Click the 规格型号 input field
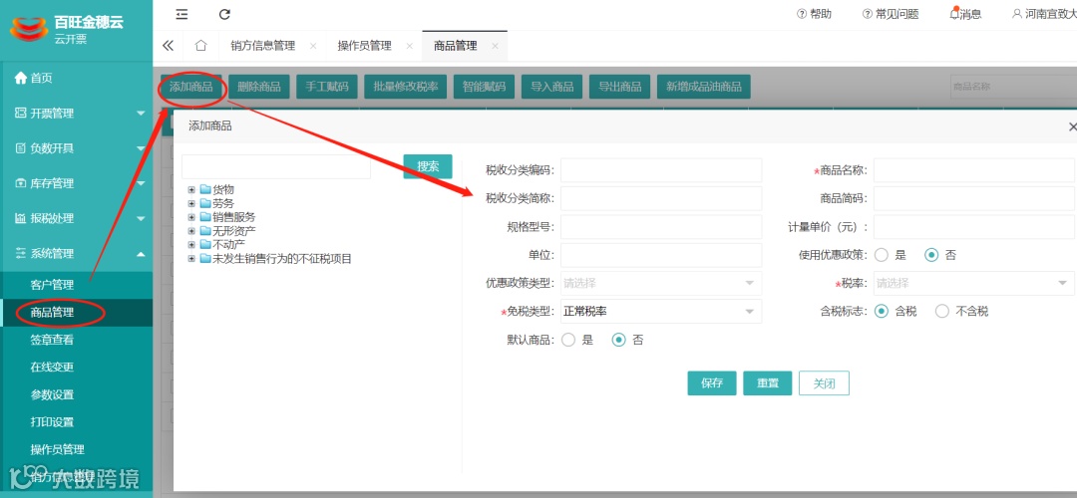Image resolution: width=1077 pixels, height=498 pixels. tap(661, 227)
